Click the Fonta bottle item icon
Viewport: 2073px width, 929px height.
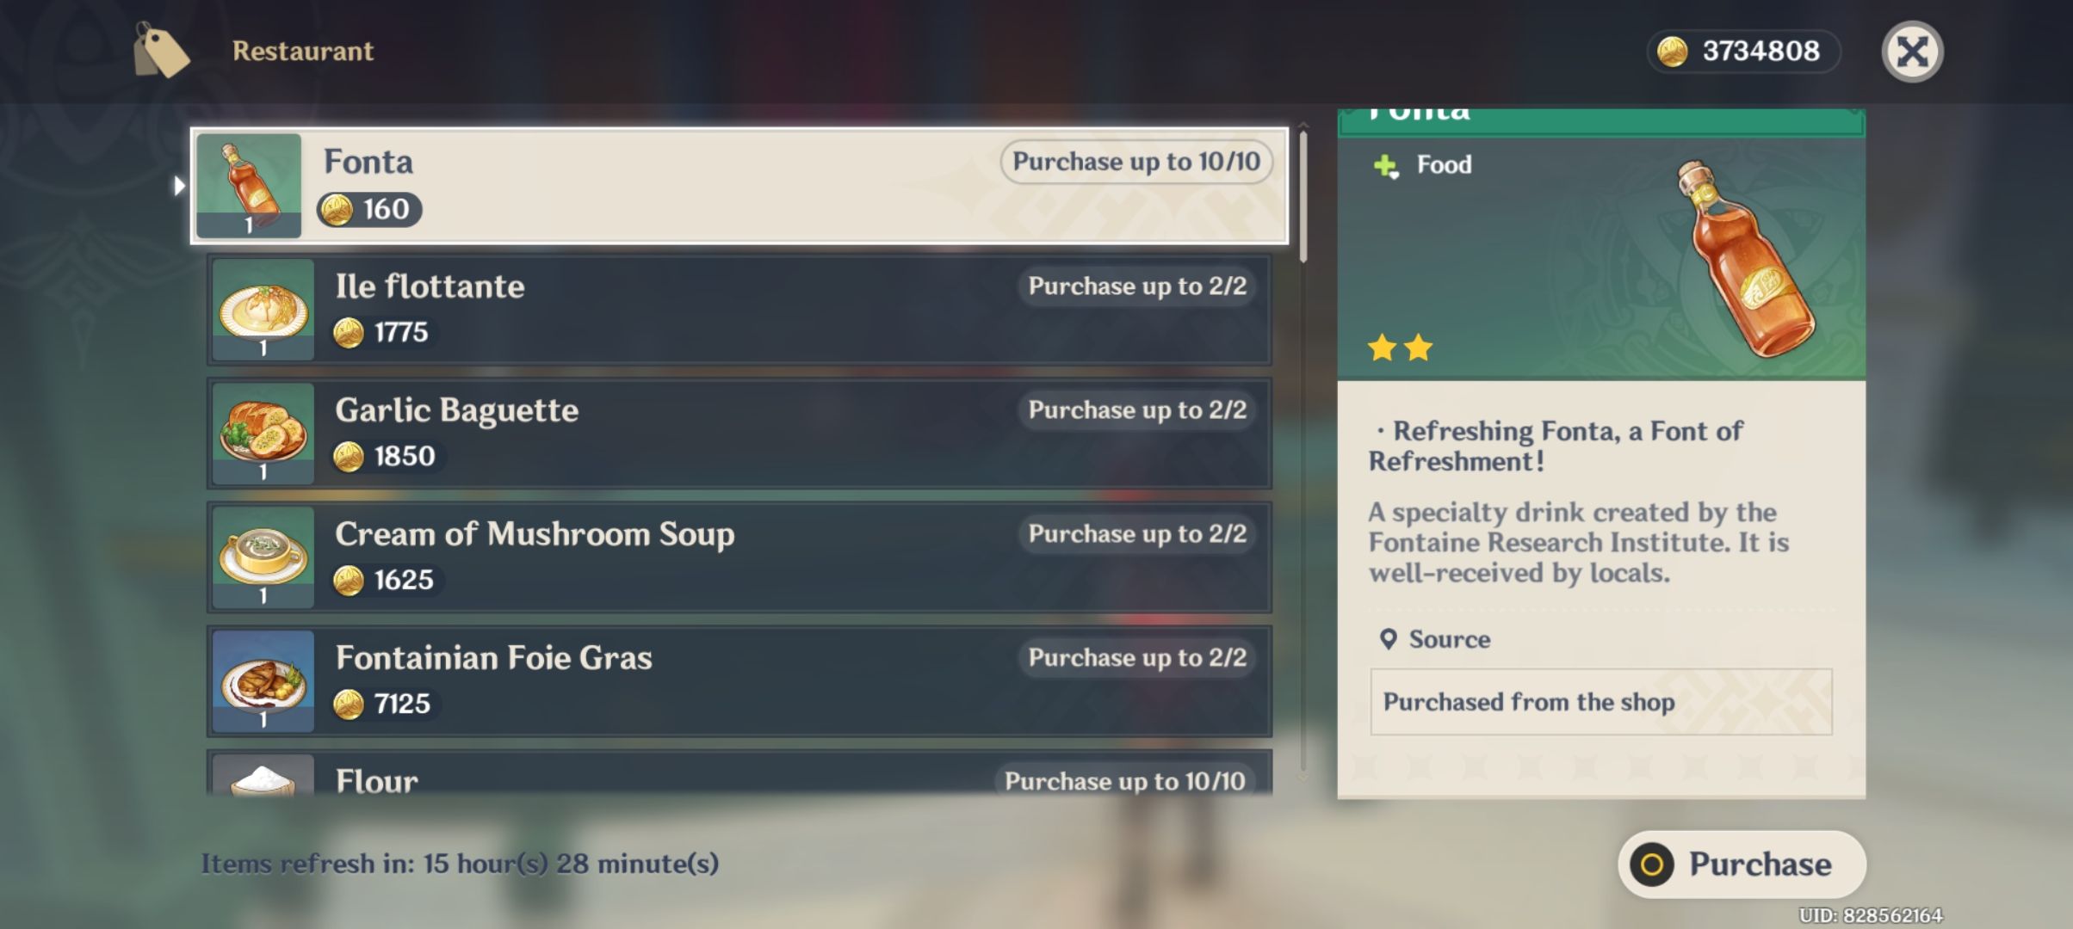pos(249,185)
